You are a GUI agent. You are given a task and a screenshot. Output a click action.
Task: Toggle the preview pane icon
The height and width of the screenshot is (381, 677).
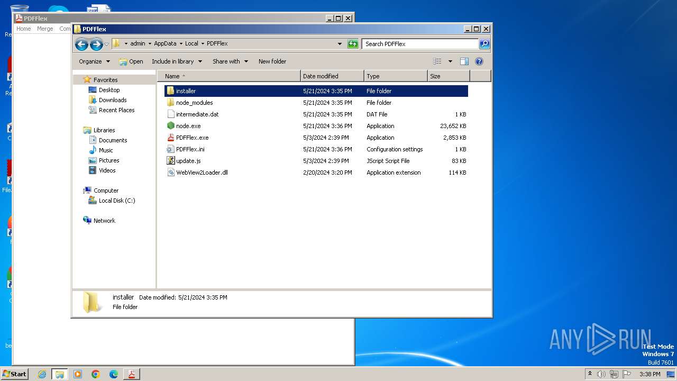pyautogui.click(x=464, y=61)
